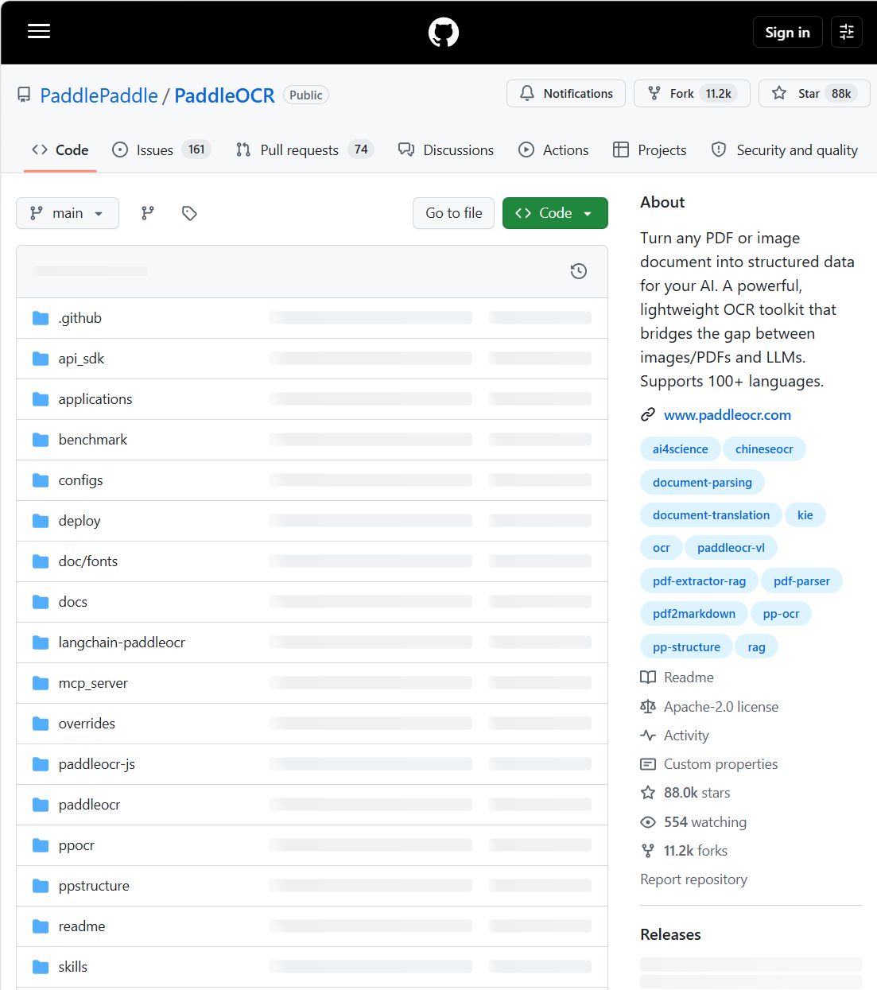Image resolution: width=877 pixels, height=990 pixels.
Task: Select the ai4science topic tag
Action: click(x=681, y=449)
